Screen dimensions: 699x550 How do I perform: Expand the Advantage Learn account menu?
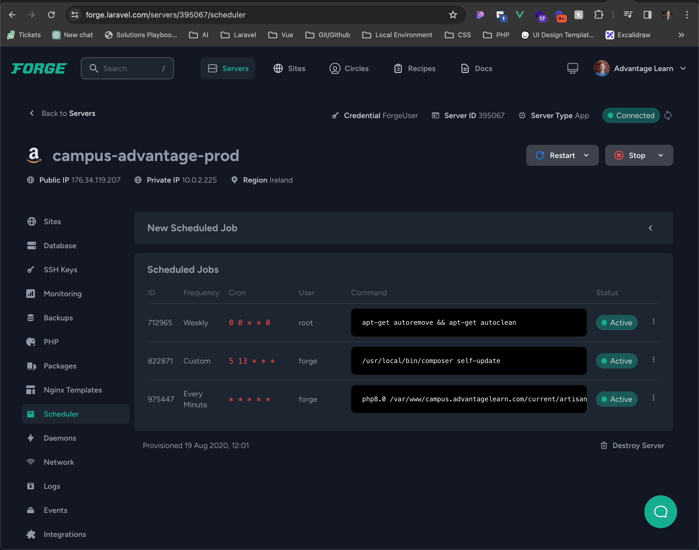(x=683, y=68)
